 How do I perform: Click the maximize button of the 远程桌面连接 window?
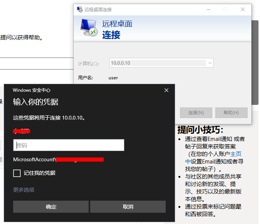225,9
